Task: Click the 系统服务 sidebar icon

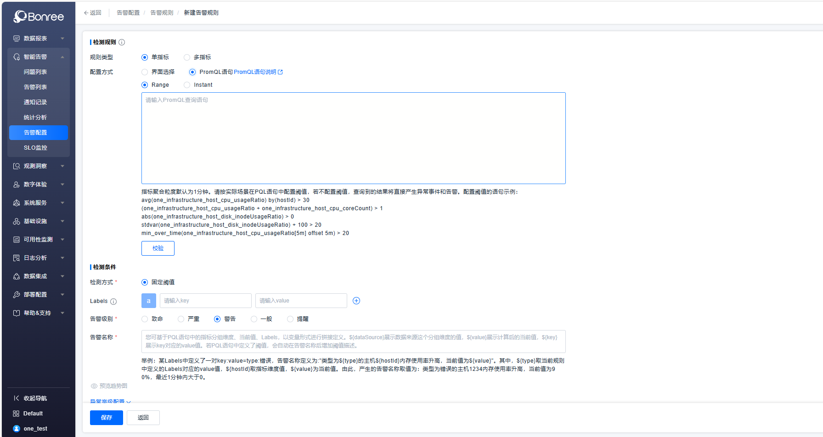Action: click(x=16, y=202)
